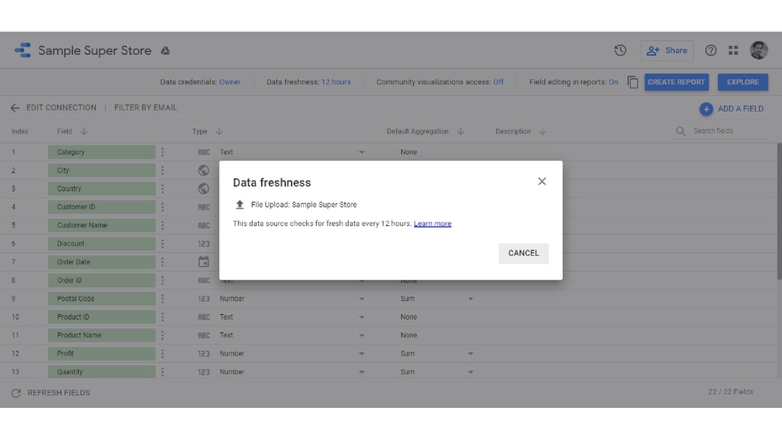Click the Cancel button in dialog

[523, 253]
